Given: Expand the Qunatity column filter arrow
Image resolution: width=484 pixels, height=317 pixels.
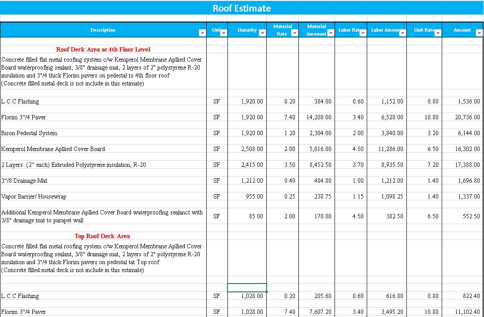Looking at the screenshot, I should (x=262, y=33).
